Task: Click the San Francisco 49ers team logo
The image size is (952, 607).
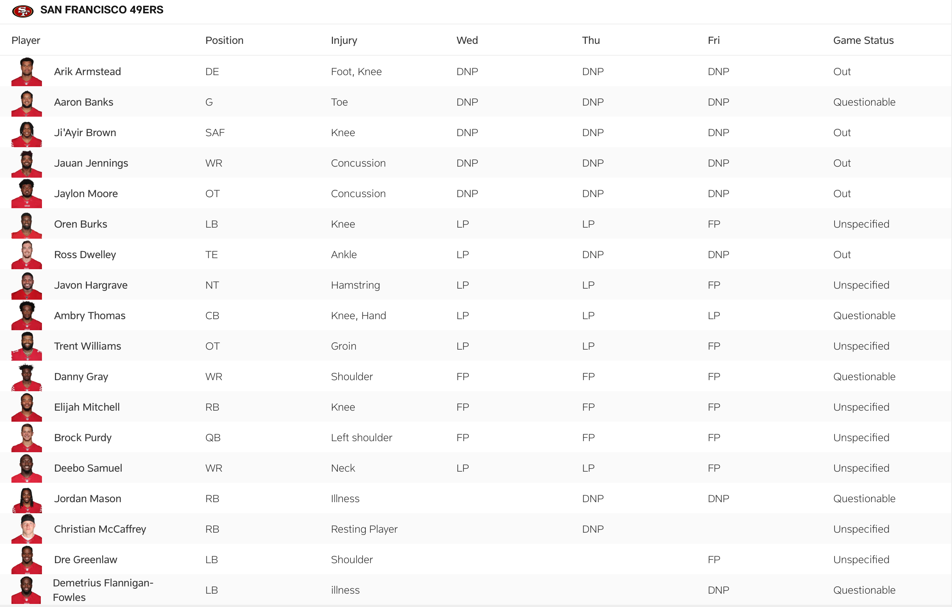Action: coord(23,11)
